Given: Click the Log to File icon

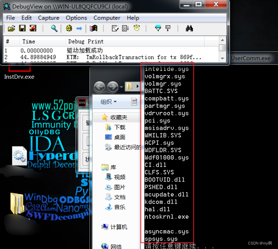Looking at the screenshot, I should [115, 28].
